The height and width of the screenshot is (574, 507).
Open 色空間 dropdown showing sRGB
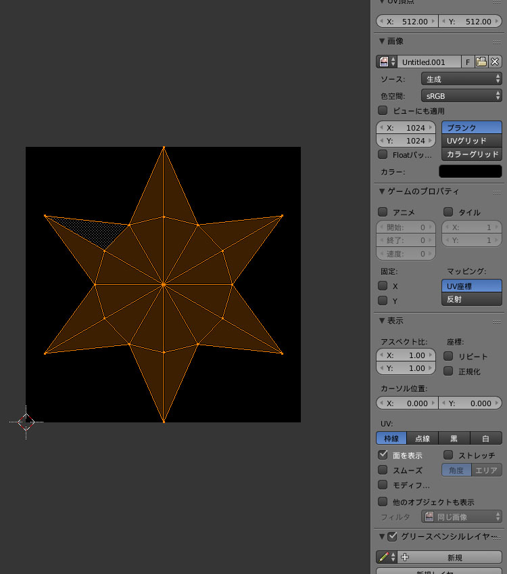coord(461,95)
